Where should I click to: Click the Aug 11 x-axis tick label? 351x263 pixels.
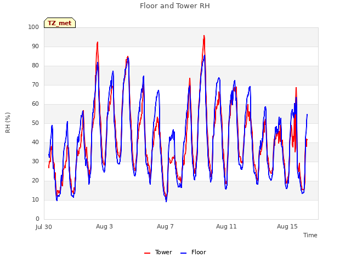pos(226,226)
